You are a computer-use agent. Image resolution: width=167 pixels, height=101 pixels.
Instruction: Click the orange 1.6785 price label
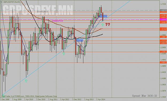[163, 15]
